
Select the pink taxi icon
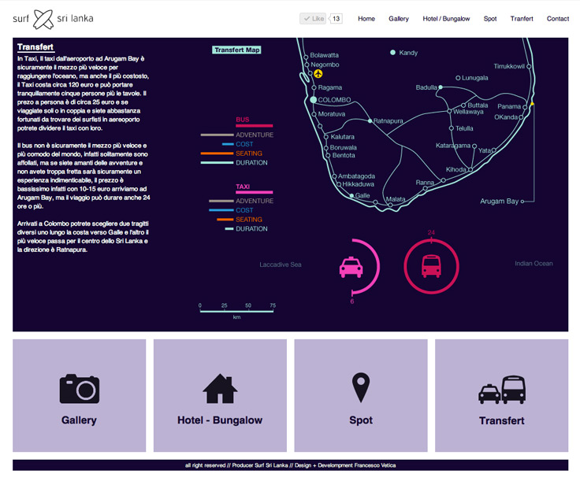(351, 267)
